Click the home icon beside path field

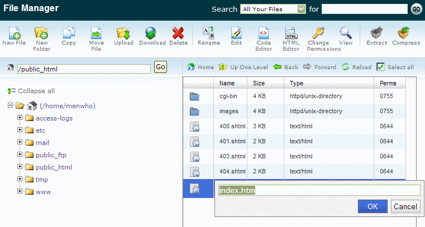pos(10,67)
